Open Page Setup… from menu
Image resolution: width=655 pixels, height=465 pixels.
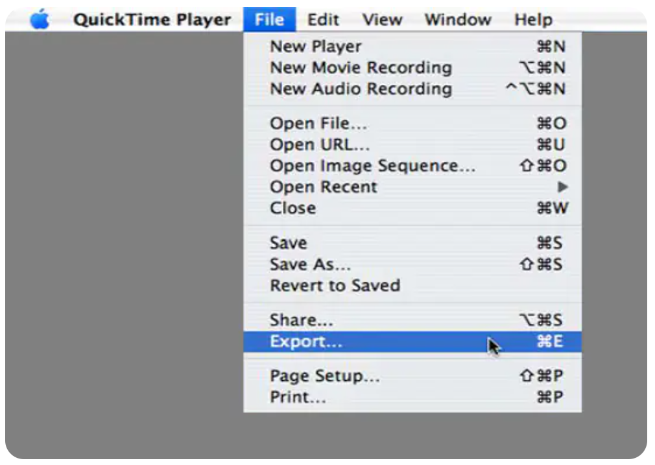(x=412, y=376)
